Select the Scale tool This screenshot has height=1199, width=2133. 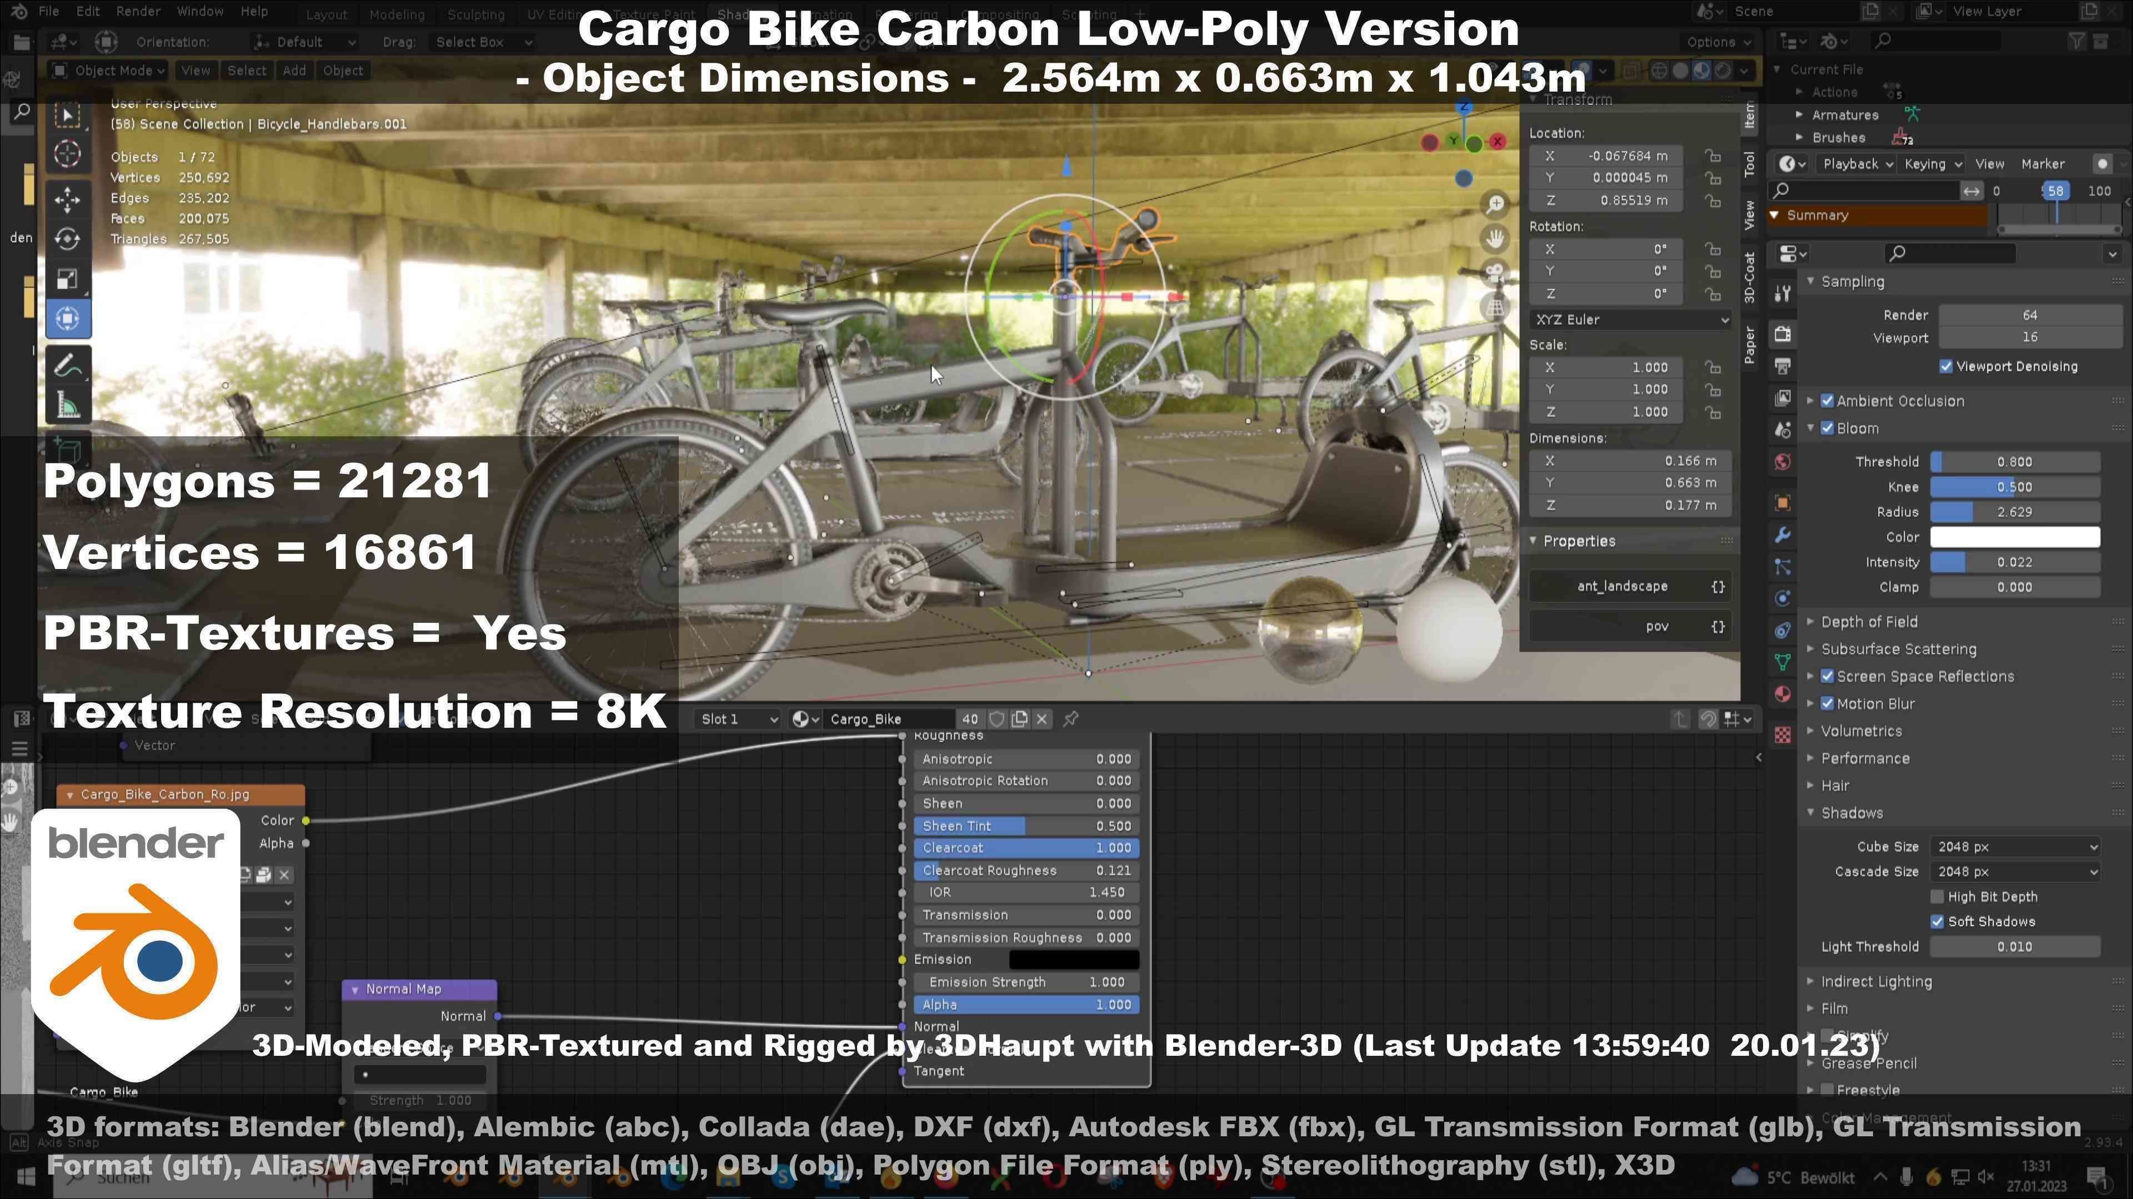68,279
